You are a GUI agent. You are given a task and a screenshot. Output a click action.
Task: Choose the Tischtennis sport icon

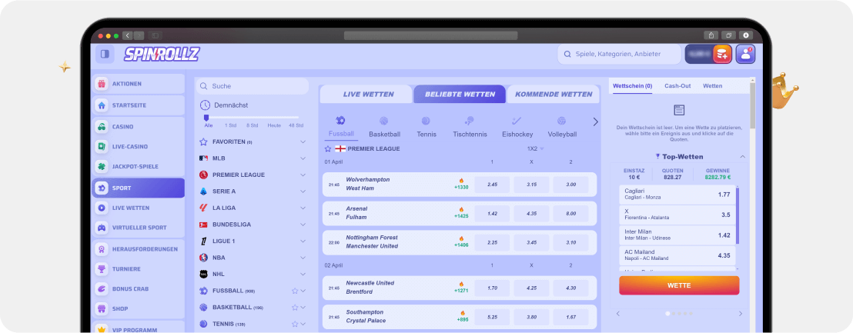point(469,122)
